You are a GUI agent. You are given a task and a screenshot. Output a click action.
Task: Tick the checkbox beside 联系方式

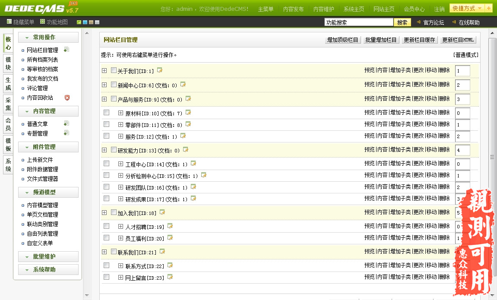[106, 265]
